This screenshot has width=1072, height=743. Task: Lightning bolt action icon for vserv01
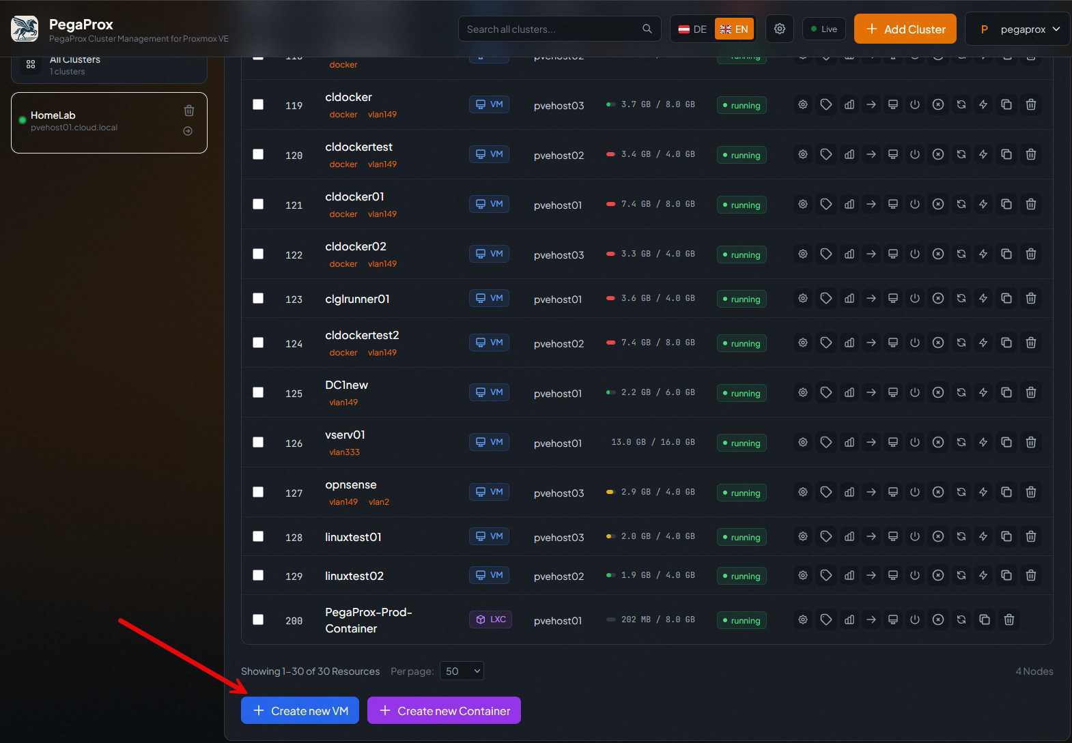983,442
